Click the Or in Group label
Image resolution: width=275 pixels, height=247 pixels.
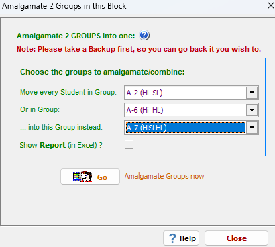coord(40,109)
